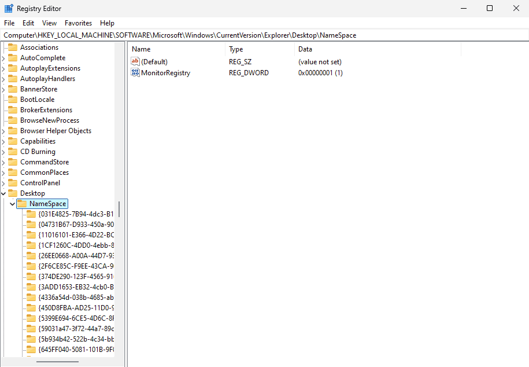
Task: Click folder icon of {26EE0668-A00A-44D7 key
Action: [x=31, y=256]
